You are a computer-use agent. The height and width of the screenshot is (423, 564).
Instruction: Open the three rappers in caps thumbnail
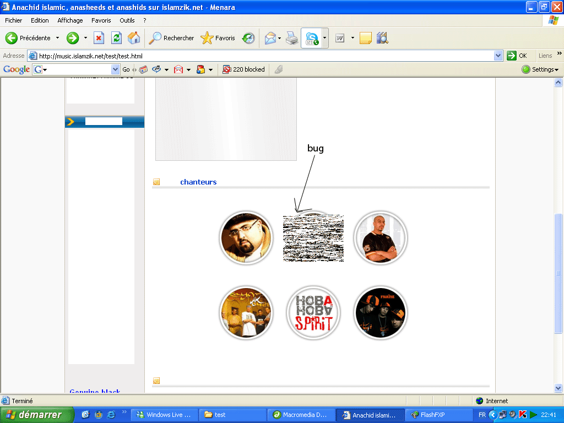[x=380, y=313]
